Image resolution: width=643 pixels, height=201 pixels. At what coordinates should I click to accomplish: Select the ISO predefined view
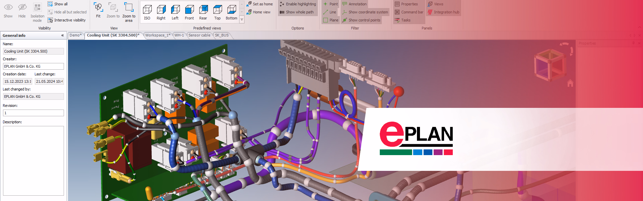(147, 12)
